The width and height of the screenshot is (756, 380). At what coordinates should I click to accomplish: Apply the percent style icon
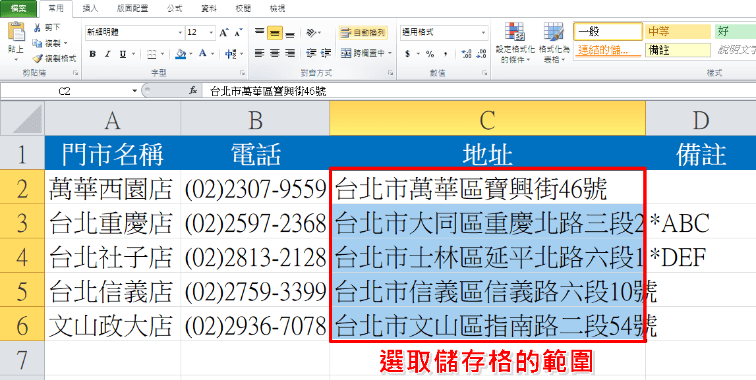point(430,54)
